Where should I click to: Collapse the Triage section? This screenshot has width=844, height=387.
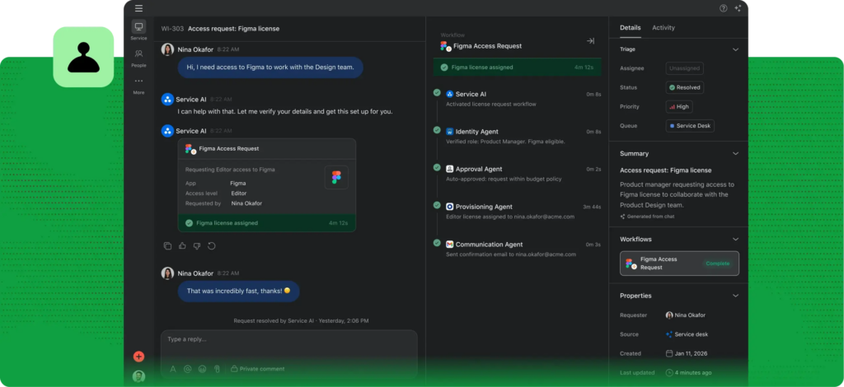tap(735, 49)
